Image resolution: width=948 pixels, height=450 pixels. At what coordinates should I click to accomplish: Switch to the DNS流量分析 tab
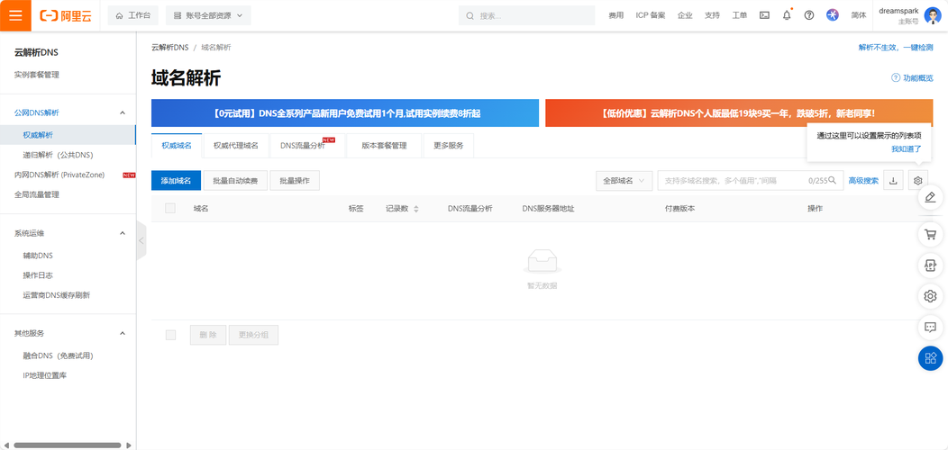(x=307, y=146)
